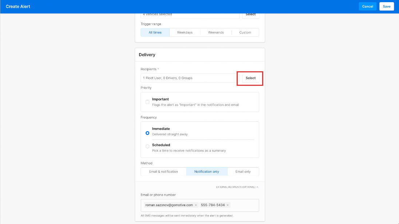The width and height of the screenshot is (399, 224).
Task: Click the Select button for Recipients
Action: (250, 78)
